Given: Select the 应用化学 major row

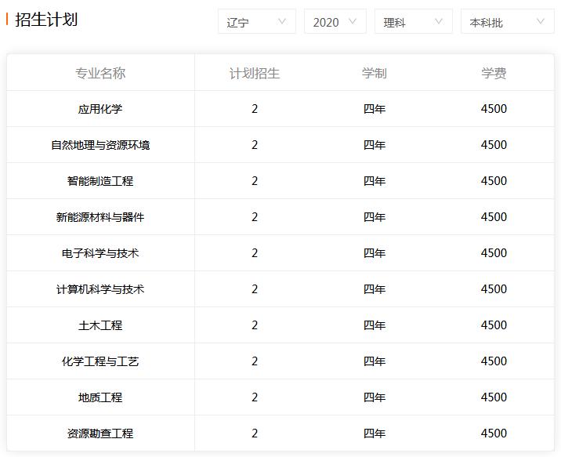Looking at the screenshot, I should tap(280, 109).
